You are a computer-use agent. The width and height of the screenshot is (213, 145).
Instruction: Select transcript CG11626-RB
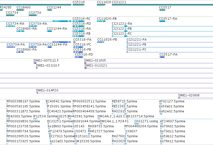pos(101,21)
